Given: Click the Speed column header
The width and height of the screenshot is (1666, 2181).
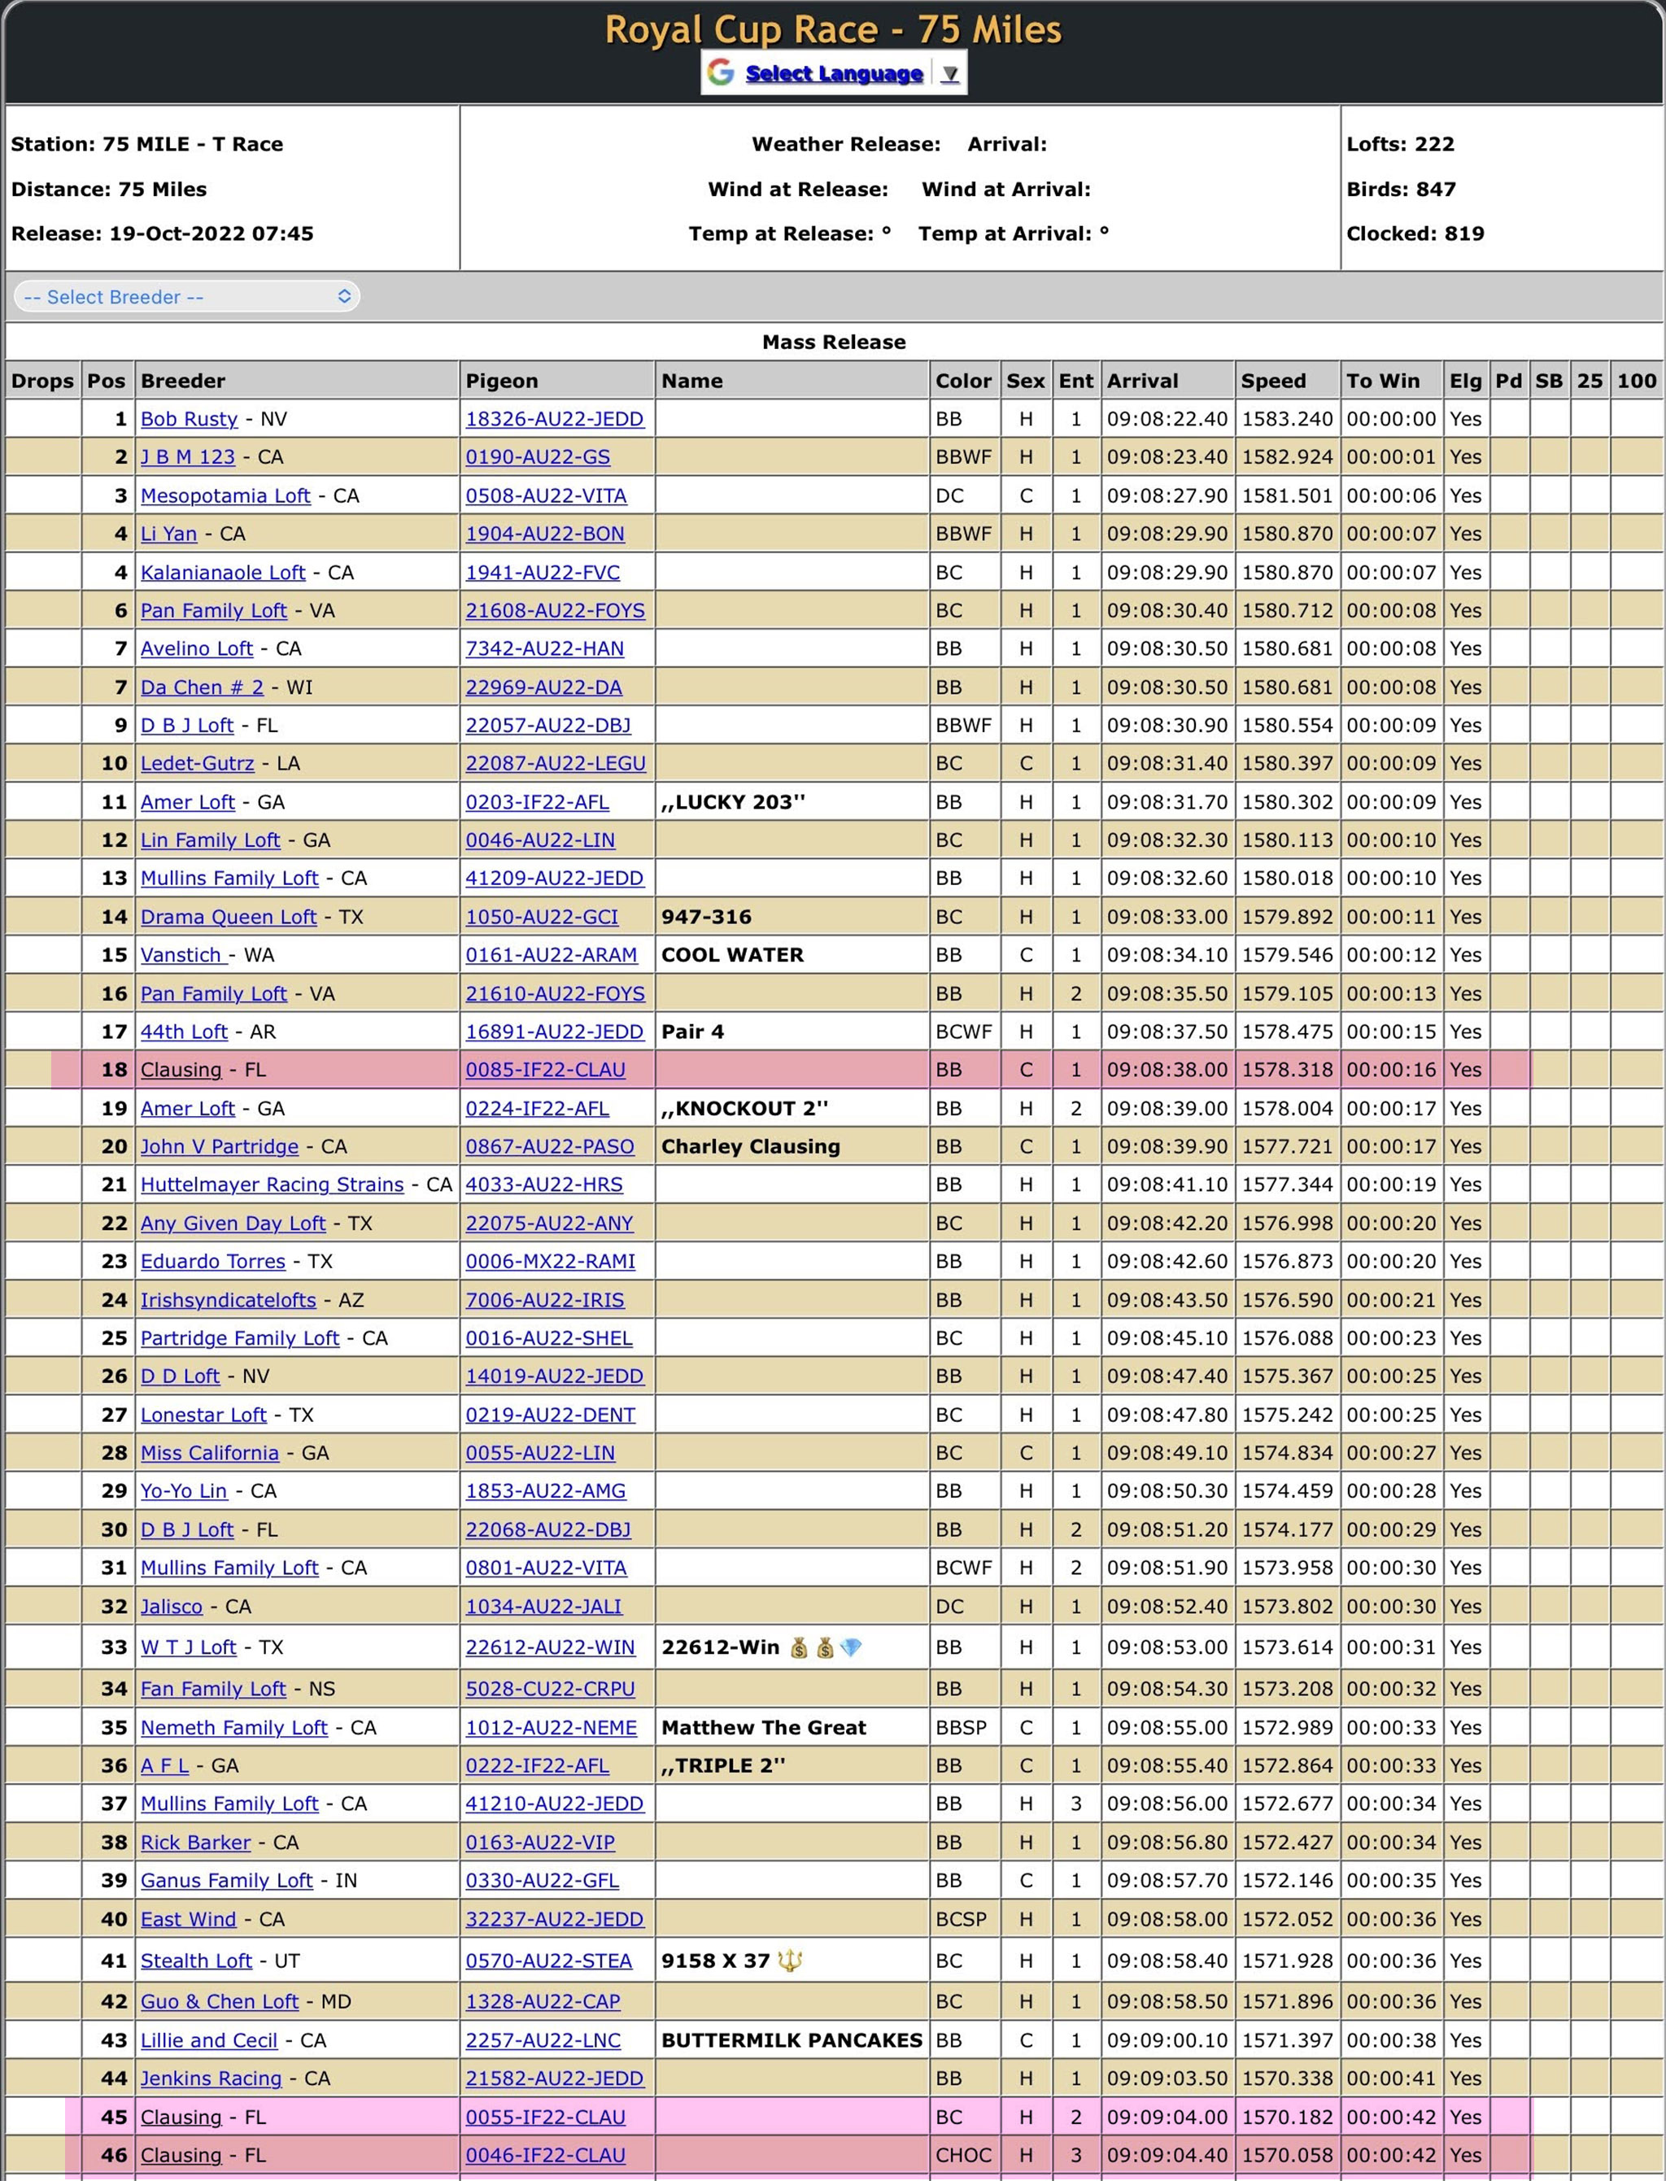Looking at the screenshot, I should pos(1273,381).
